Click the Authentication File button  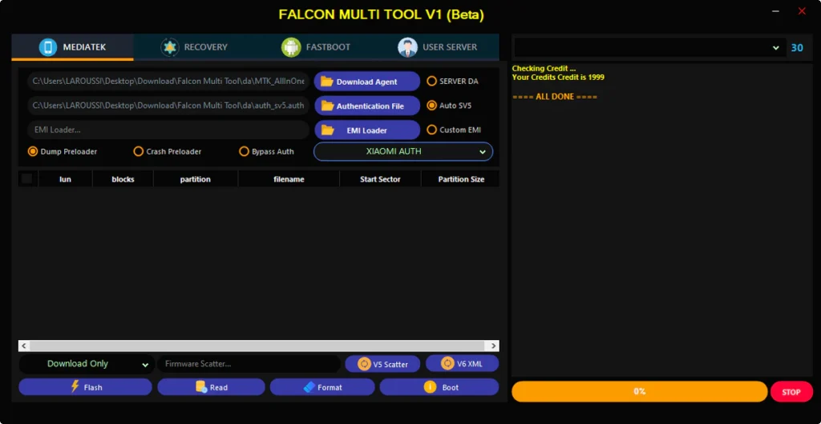367,106
